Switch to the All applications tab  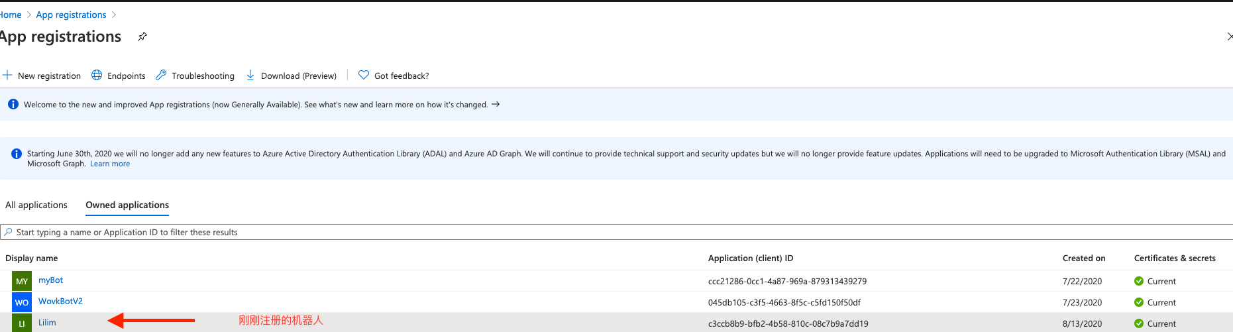point(36,205)
